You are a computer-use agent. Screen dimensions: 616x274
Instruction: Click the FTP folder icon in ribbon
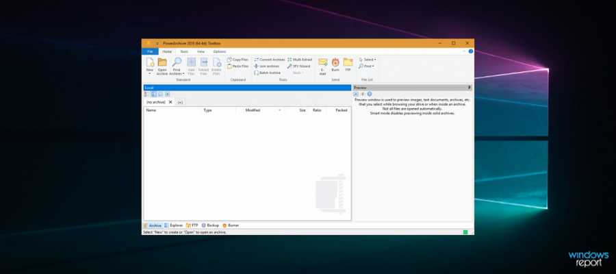[x=348, y=62]
